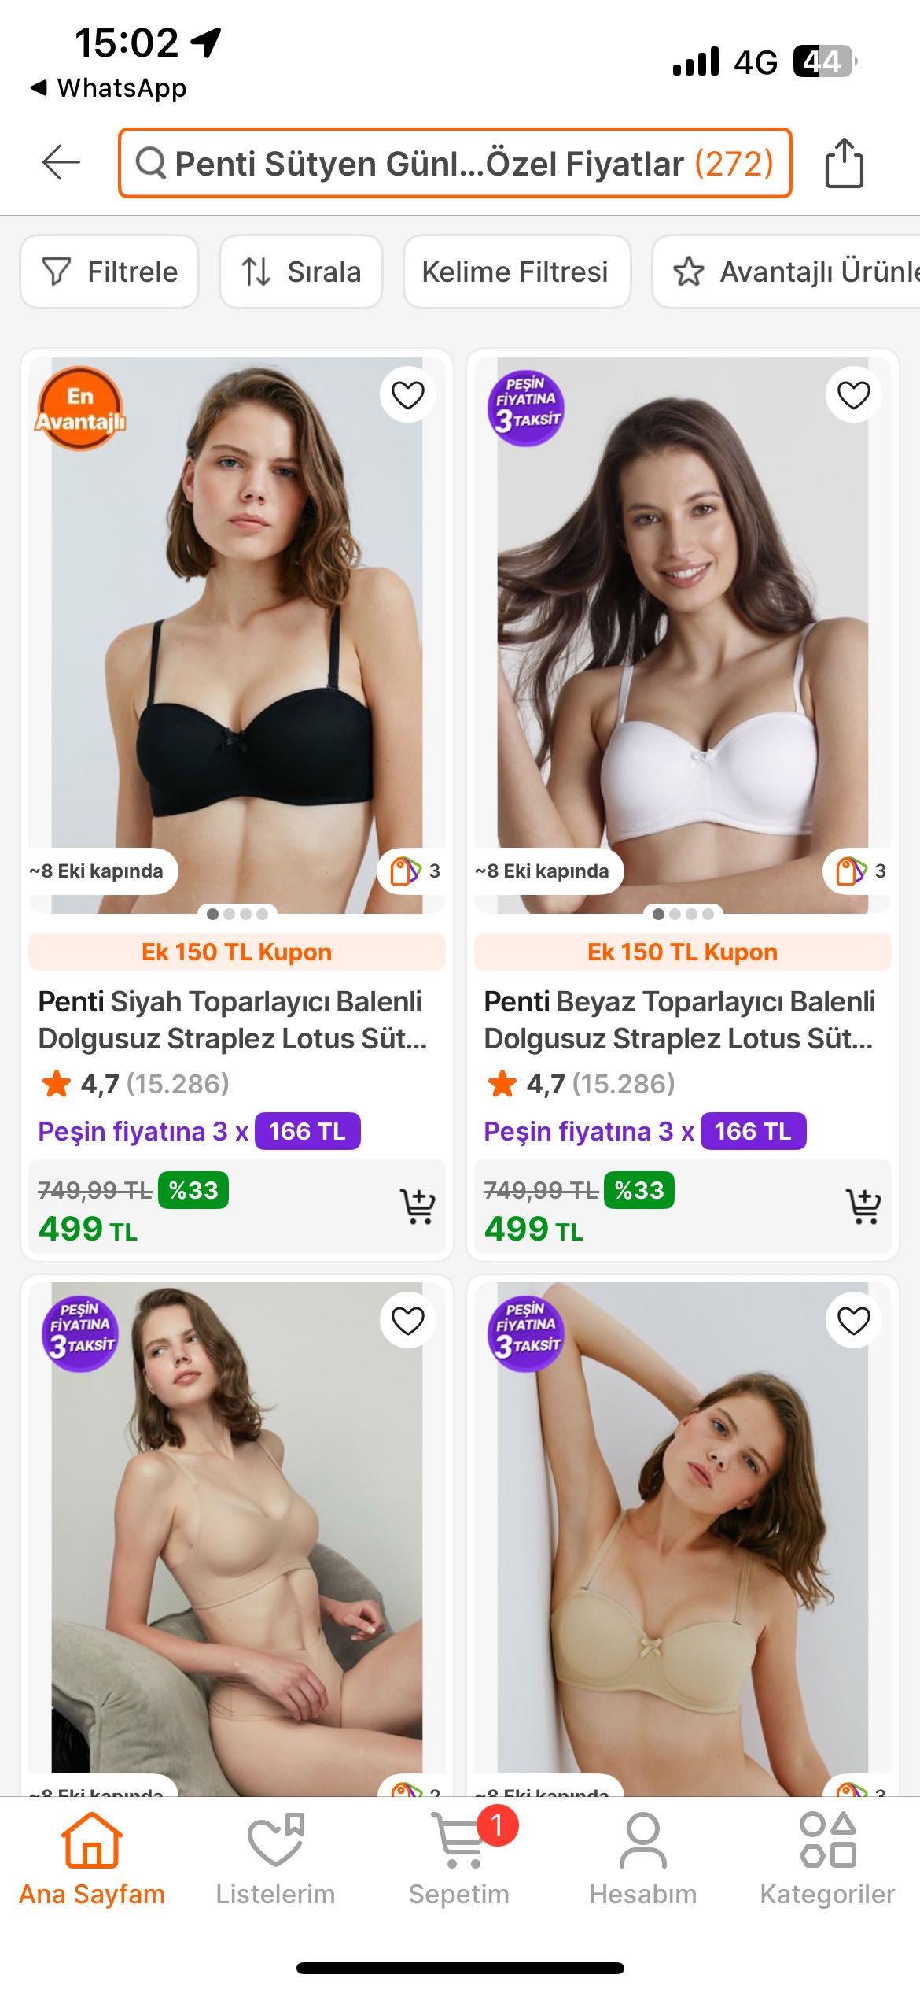Toggle heart on beige strapless bra
The image size is (920, 1993).
pos(853,1320)
